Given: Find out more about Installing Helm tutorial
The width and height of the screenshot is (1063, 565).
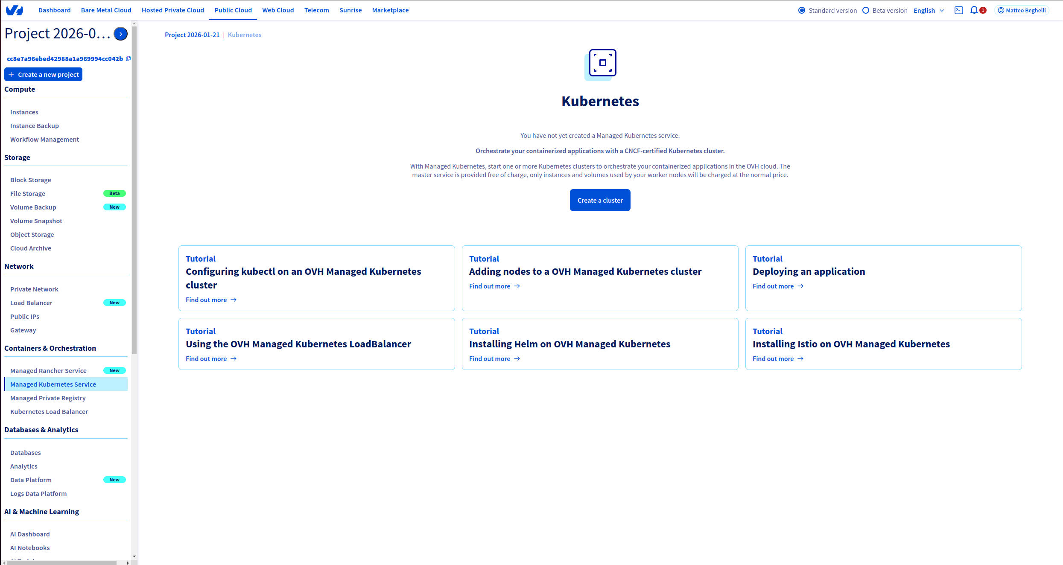Looking at the screenshot, I should [490, 358].
